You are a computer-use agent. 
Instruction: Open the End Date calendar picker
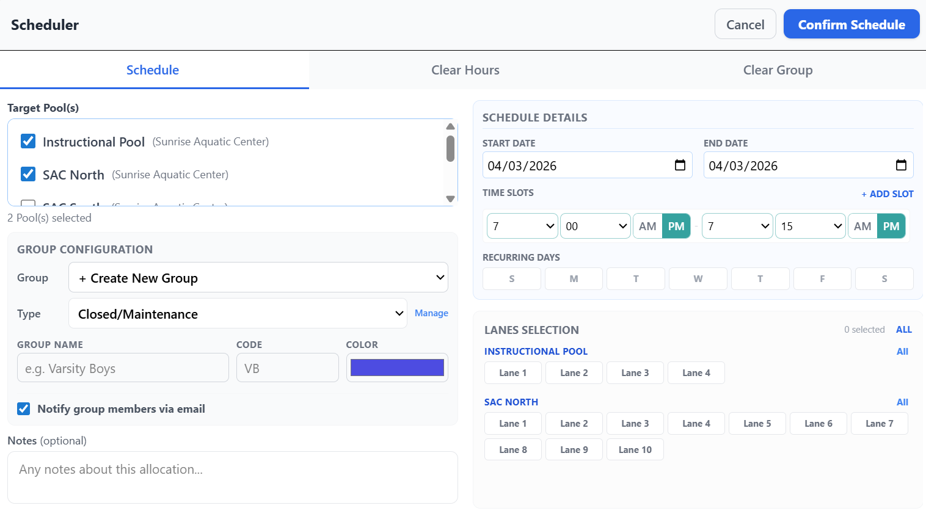point(902,165)
